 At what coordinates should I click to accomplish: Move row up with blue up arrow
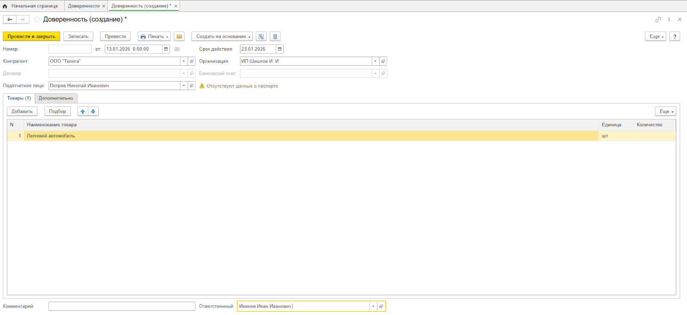click(x=83, y=112)
